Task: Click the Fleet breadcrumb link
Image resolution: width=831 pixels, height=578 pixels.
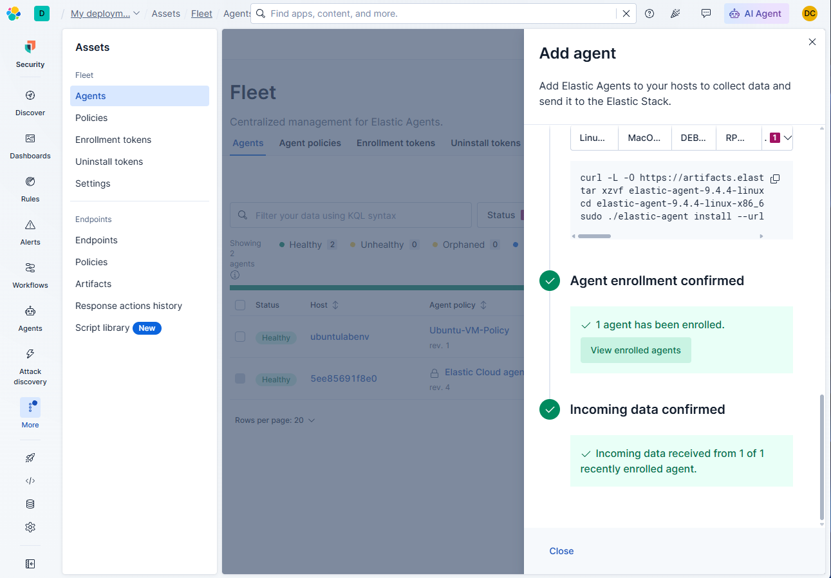Action: coord(201,14)
